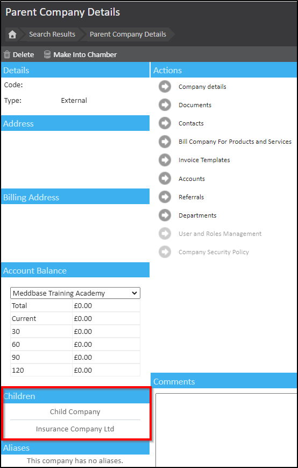Click arrow icon beside Company details
Viewport: 298px width, 468px height.
pyautogui.click(x=165, y=87)
